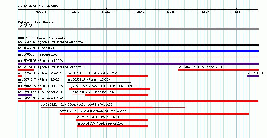Click the left arrowhead of the ruler

point(19,10)
